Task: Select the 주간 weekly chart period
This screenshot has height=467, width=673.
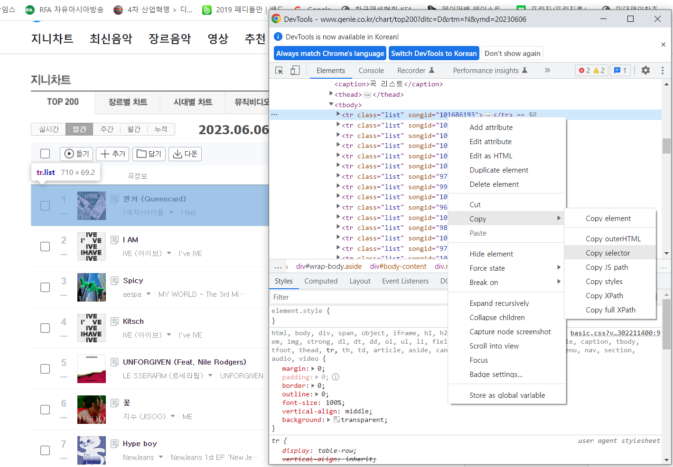Action: [107, 129]
